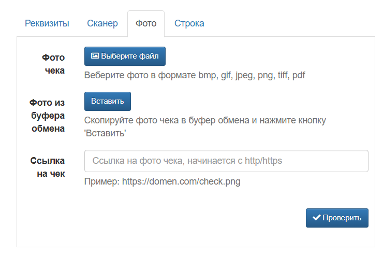Click the word Пример below the link field
383x254 pixels.
point(101,181)
